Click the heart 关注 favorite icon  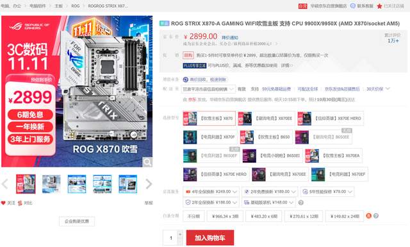[3, 203]
